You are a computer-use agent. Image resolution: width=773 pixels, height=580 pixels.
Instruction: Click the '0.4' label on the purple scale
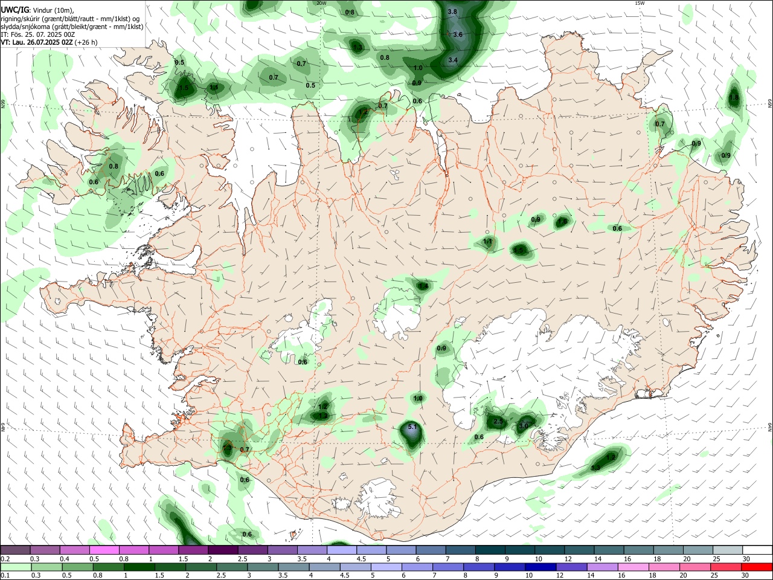(x=65, y=559)
